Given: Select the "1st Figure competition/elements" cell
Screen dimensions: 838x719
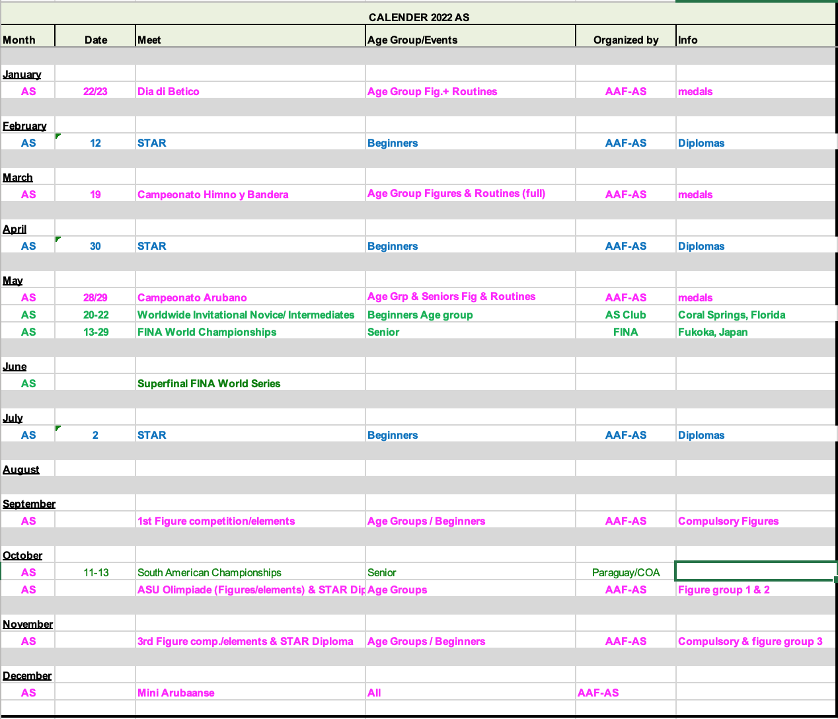Looking at the screenshot, I should 216,521.
